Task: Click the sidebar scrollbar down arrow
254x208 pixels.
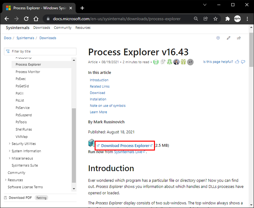Action: click(74, 189)
